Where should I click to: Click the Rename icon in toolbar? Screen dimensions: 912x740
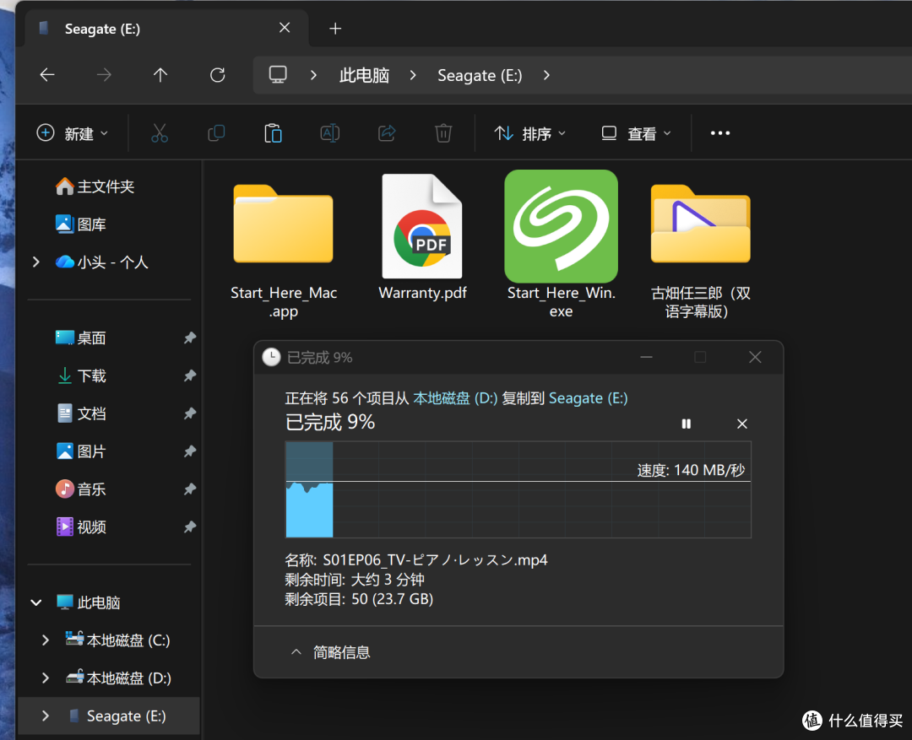pos(330,133)
